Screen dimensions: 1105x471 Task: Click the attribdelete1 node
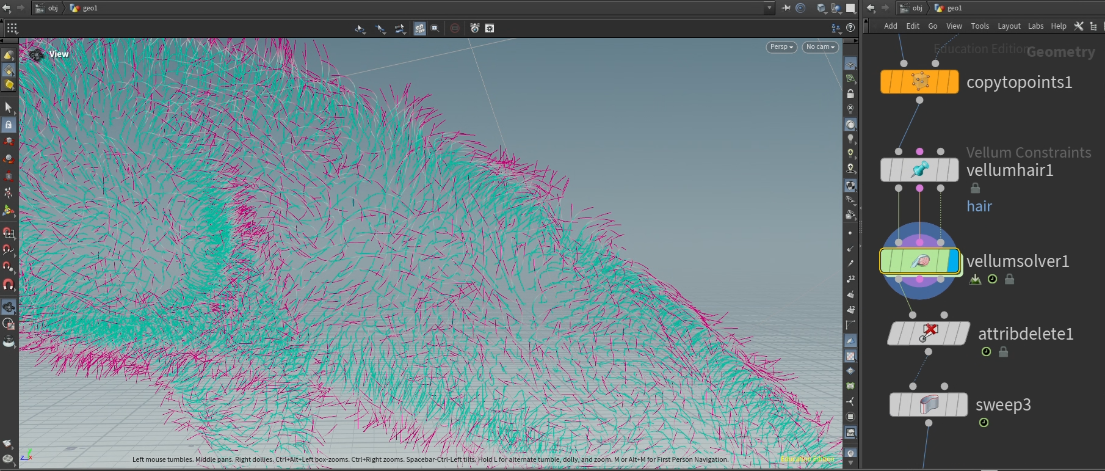928,334
